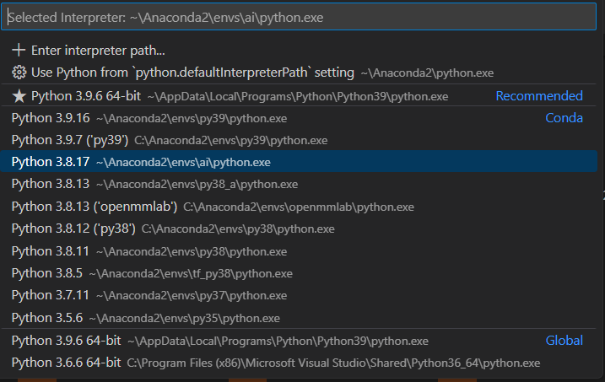Select Python 3.9.16 py39 conda environment

tap(299, 118)
